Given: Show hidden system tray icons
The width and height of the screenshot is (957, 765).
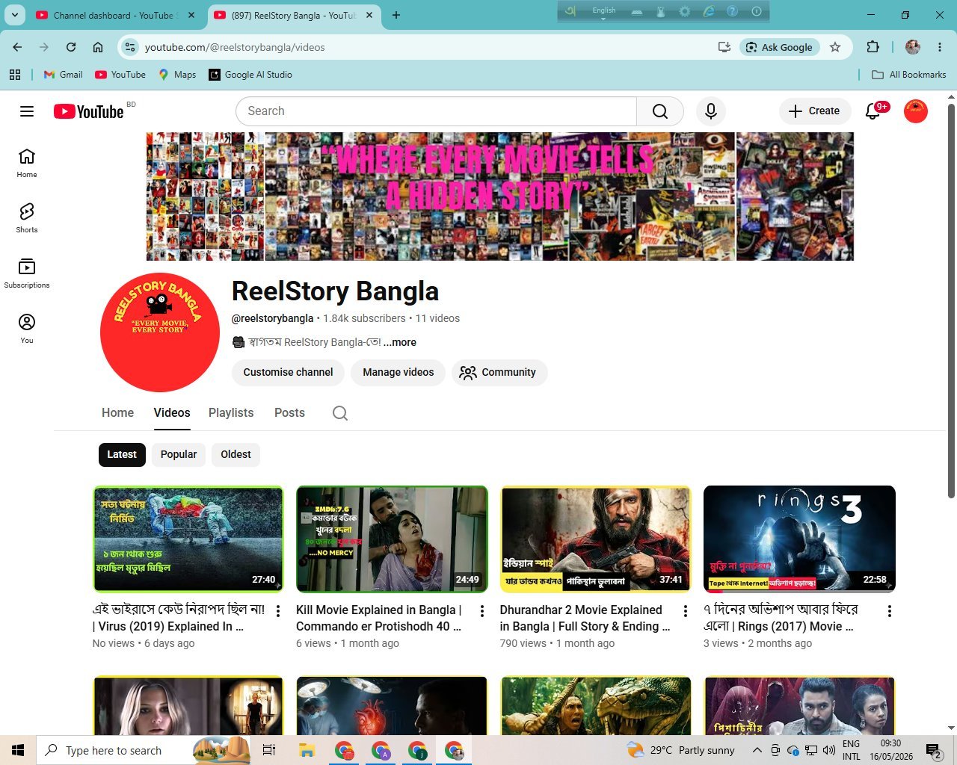Looking at the screenshot, I should point(757,750).
